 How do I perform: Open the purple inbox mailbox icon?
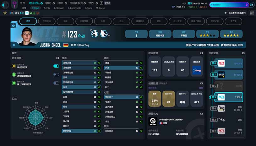[14, 4]
